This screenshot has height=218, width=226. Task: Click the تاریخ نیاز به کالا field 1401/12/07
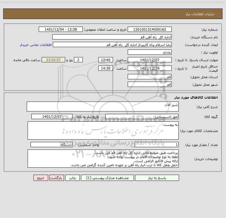click(52, 116)
